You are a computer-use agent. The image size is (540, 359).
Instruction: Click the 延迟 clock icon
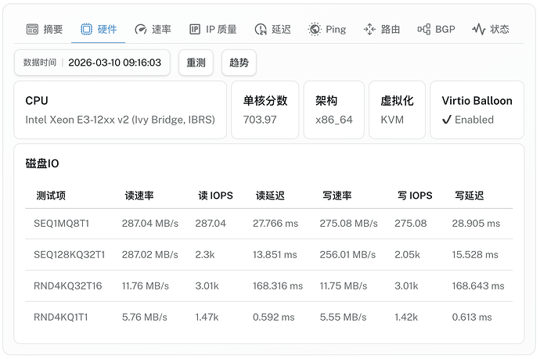tap(261, 29)
